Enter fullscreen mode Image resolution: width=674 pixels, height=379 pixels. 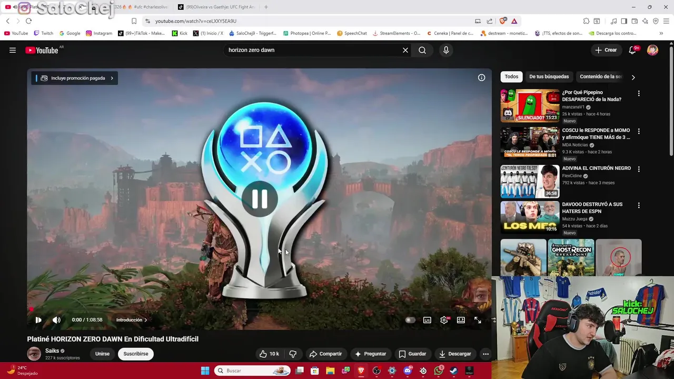tap(478, 320)
